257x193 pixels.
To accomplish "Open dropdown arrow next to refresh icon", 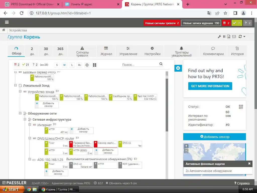I will point(244,36).
